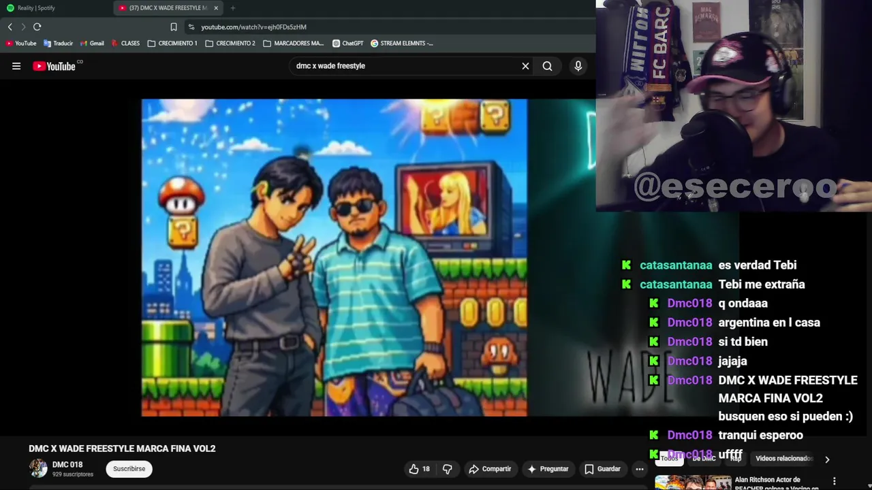Open the DMC 018 channel avatar
The width and height of the screenshot is (872, 490).
point(38,468)
